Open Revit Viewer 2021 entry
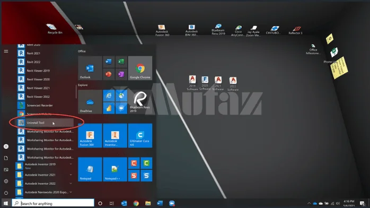Viewport: 370px width, 208px height. 45,88
